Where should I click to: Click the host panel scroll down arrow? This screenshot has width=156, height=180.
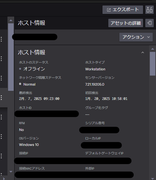pyautogui.click(x=152, y=179)
